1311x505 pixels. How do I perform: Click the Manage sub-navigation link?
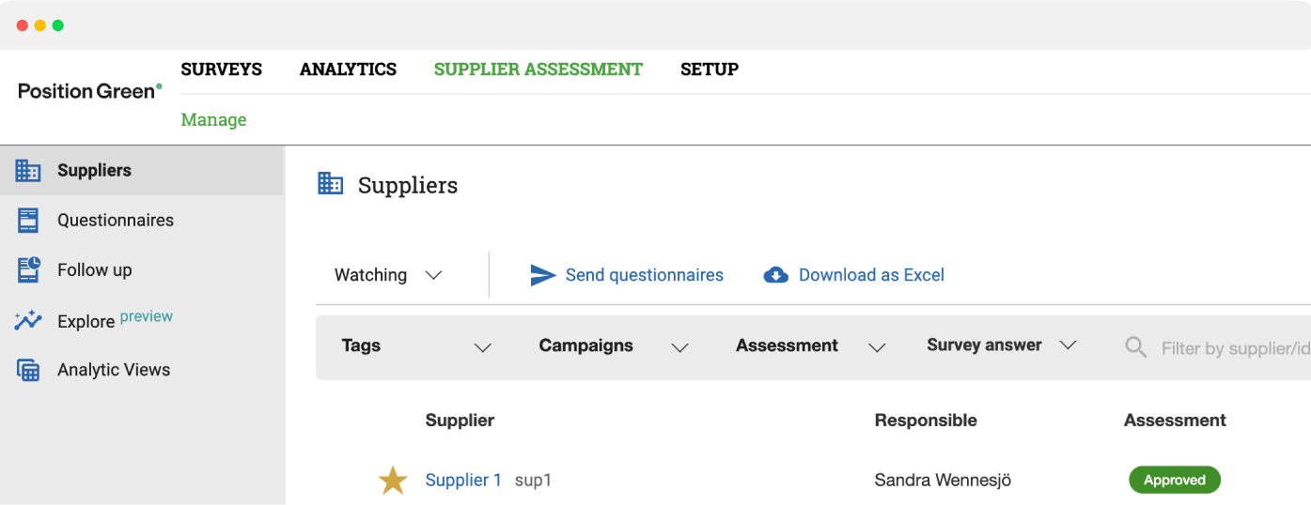pyautogui.click(x=214, y=120)
